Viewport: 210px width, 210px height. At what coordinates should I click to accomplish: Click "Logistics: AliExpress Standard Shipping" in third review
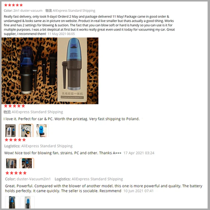[x=38, y=146]
